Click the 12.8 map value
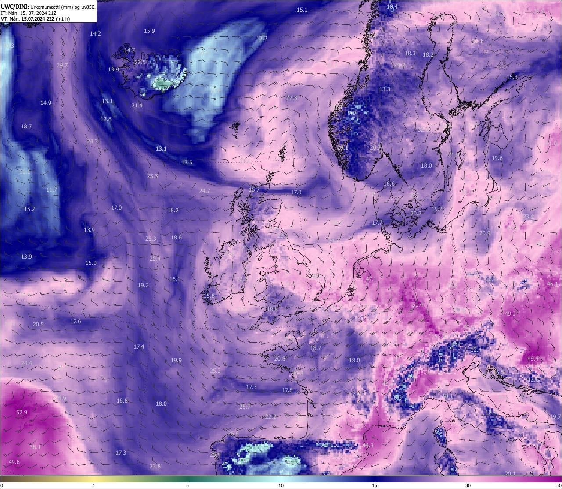The height and width of the screenshot is (489, 562). click(106, 119)
